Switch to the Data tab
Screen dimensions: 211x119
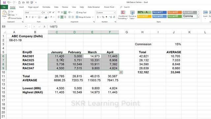tap(56, 7)
